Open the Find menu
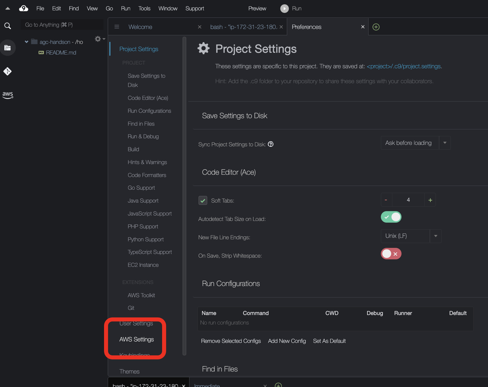This screenshot has width=488, height=387. tap(74, 9)
